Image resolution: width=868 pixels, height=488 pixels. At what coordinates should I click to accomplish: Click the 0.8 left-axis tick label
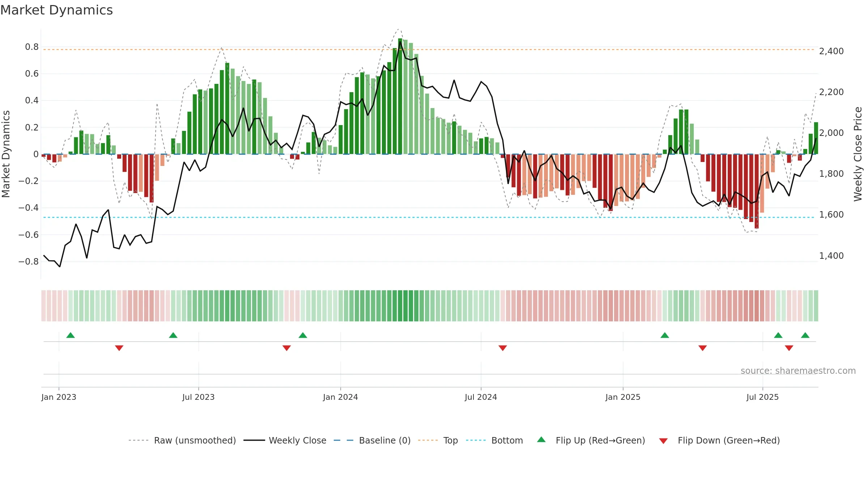point(32,47)
